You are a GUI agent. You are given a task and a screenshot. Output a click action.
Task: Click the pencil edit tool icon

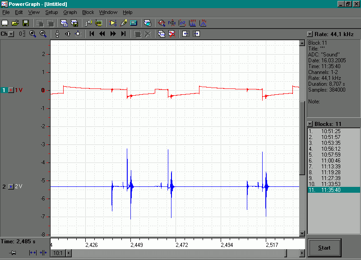pos(123,23)
